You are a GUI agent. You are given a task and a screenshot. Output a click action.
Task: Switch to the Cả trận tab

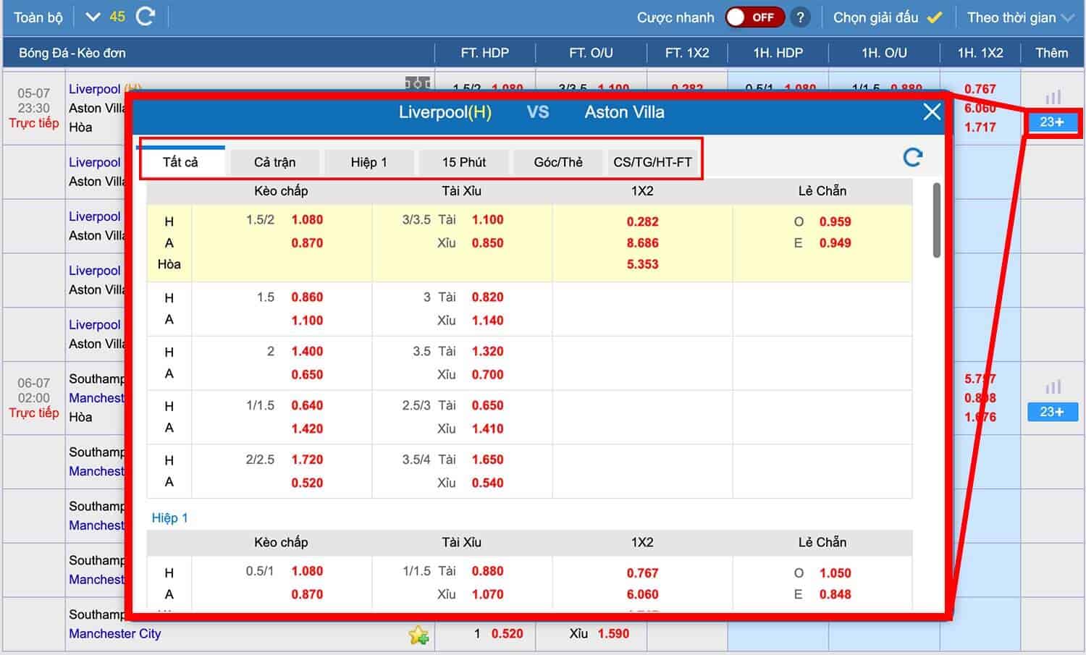pyautogui.click(x=274, y=162)
